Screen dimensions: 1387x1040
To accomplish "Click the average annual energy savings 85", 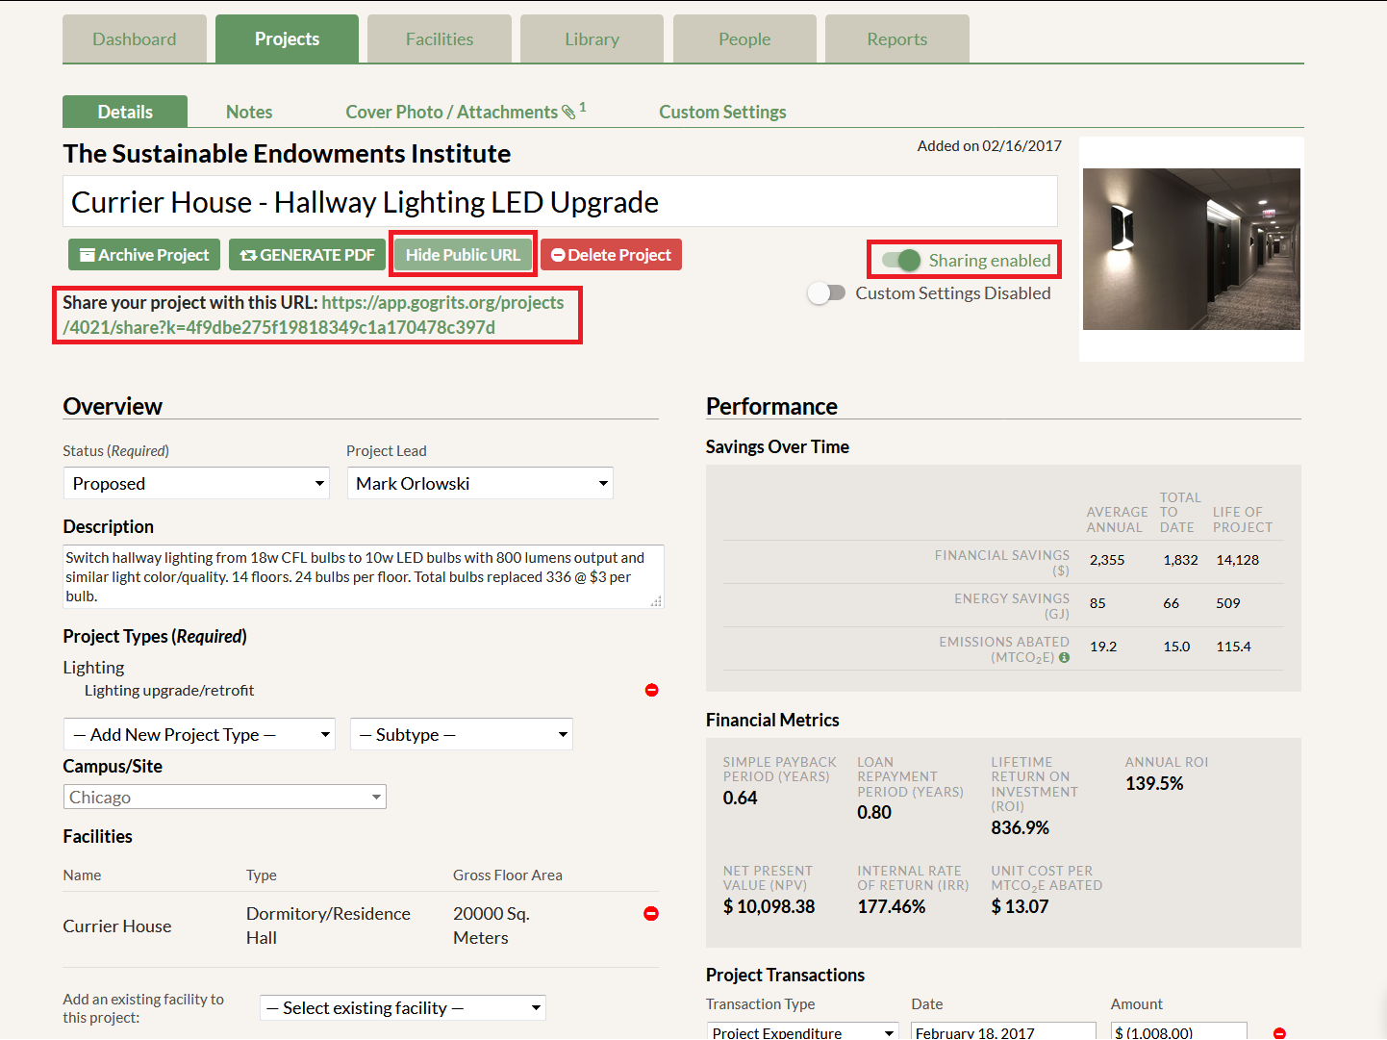I will pyautogui.click(x=1097, y=603).
